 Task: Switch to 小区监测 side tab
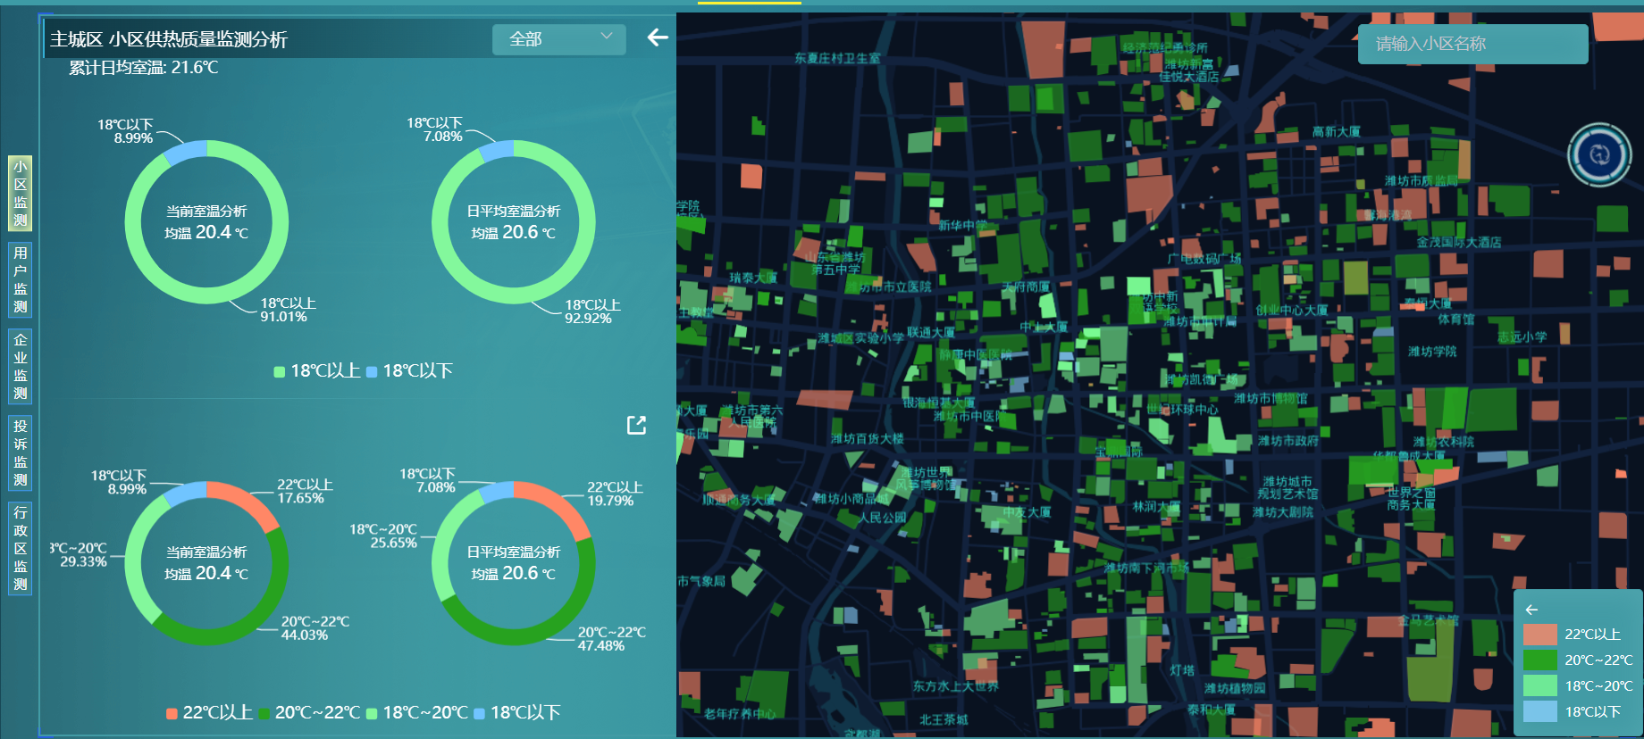point(21,194)
